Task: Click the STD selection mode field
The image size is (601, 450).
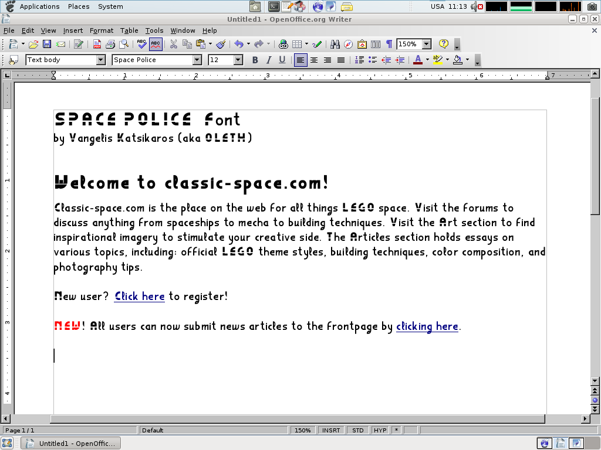Action: coord(357,430)
